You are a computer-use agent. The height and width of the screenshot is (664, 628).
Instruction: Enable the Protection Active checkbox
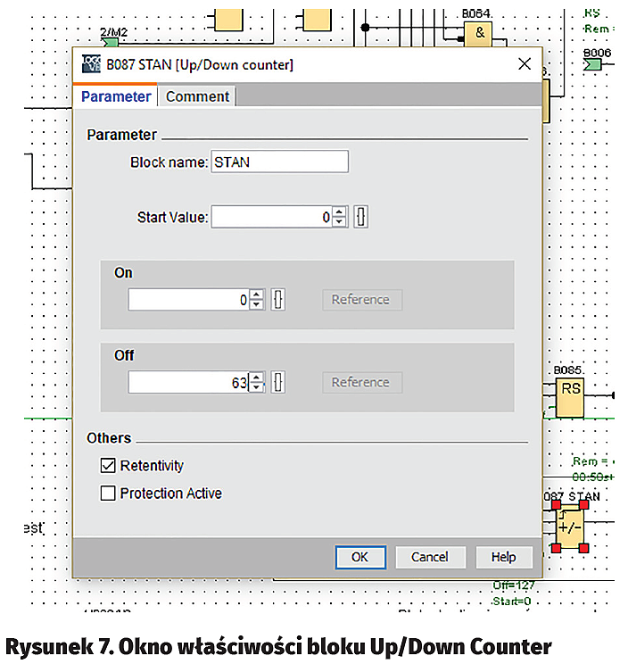point(109,494)
